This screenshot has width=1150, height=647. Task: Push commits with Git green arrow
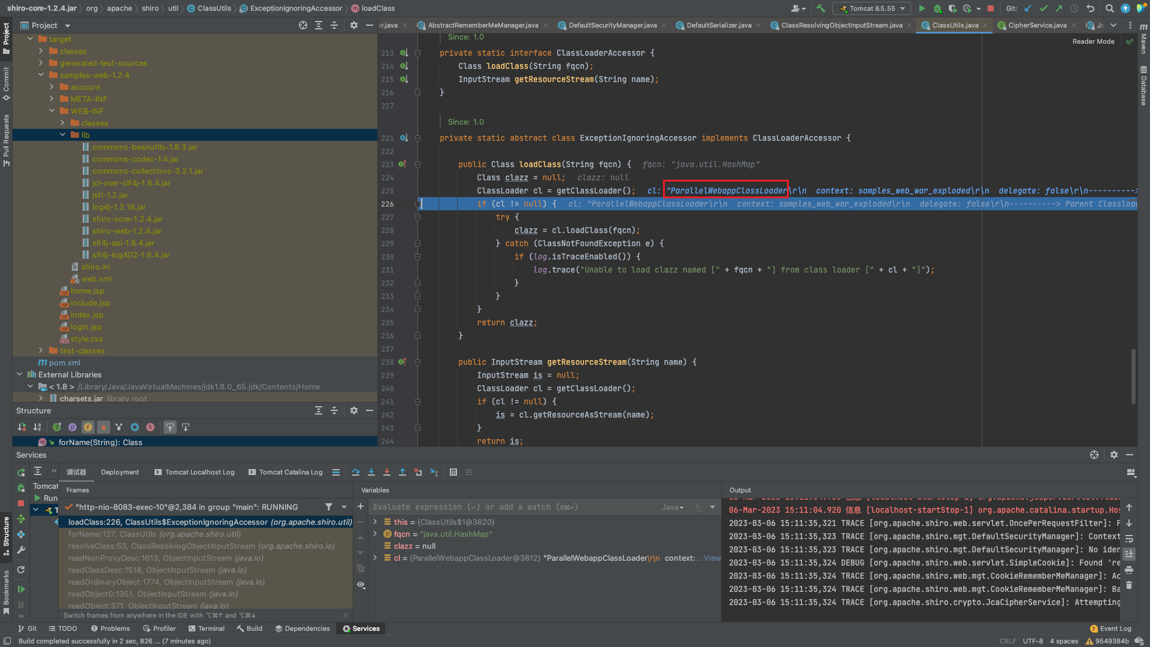pyautogui.click(x=1059, y=8)
